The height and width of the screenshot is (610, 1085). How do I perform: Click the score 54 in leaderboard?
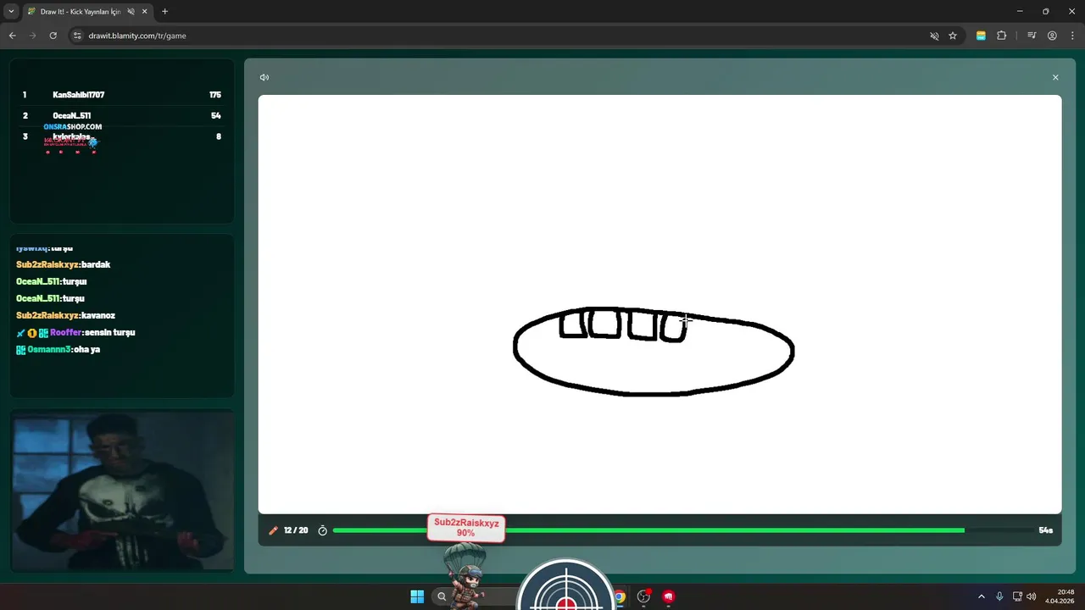click(216, 115)
